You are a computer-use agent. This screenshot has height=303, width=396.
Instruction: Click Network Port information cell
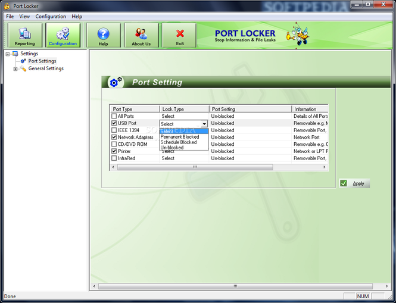[x=306, y=137]
